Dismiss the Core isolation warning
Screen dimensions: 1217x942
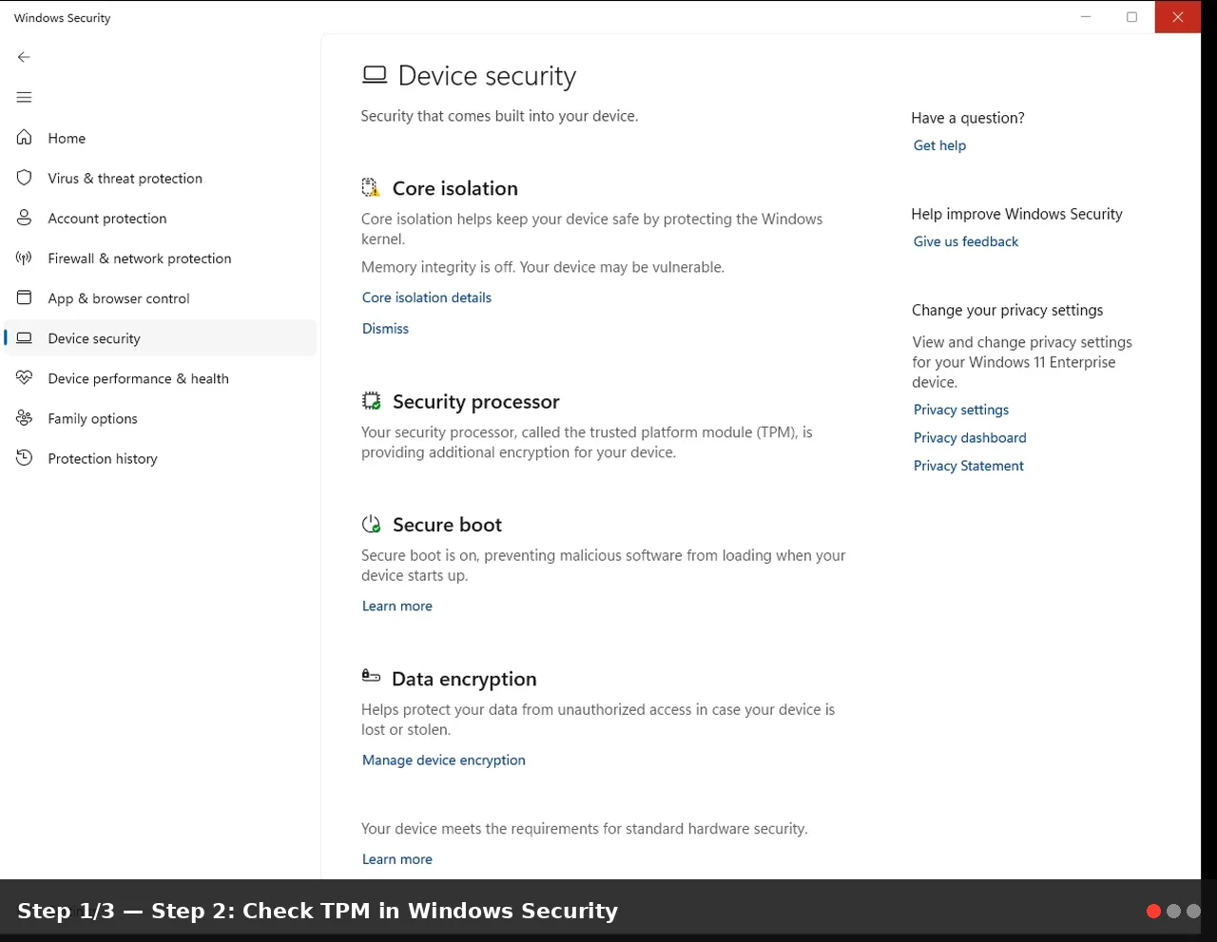tap(385, 329)
